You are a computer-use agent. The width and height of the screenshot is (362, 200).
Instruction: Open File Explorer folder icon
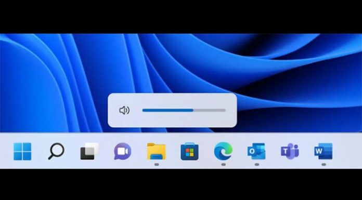(x=157, y=151)
